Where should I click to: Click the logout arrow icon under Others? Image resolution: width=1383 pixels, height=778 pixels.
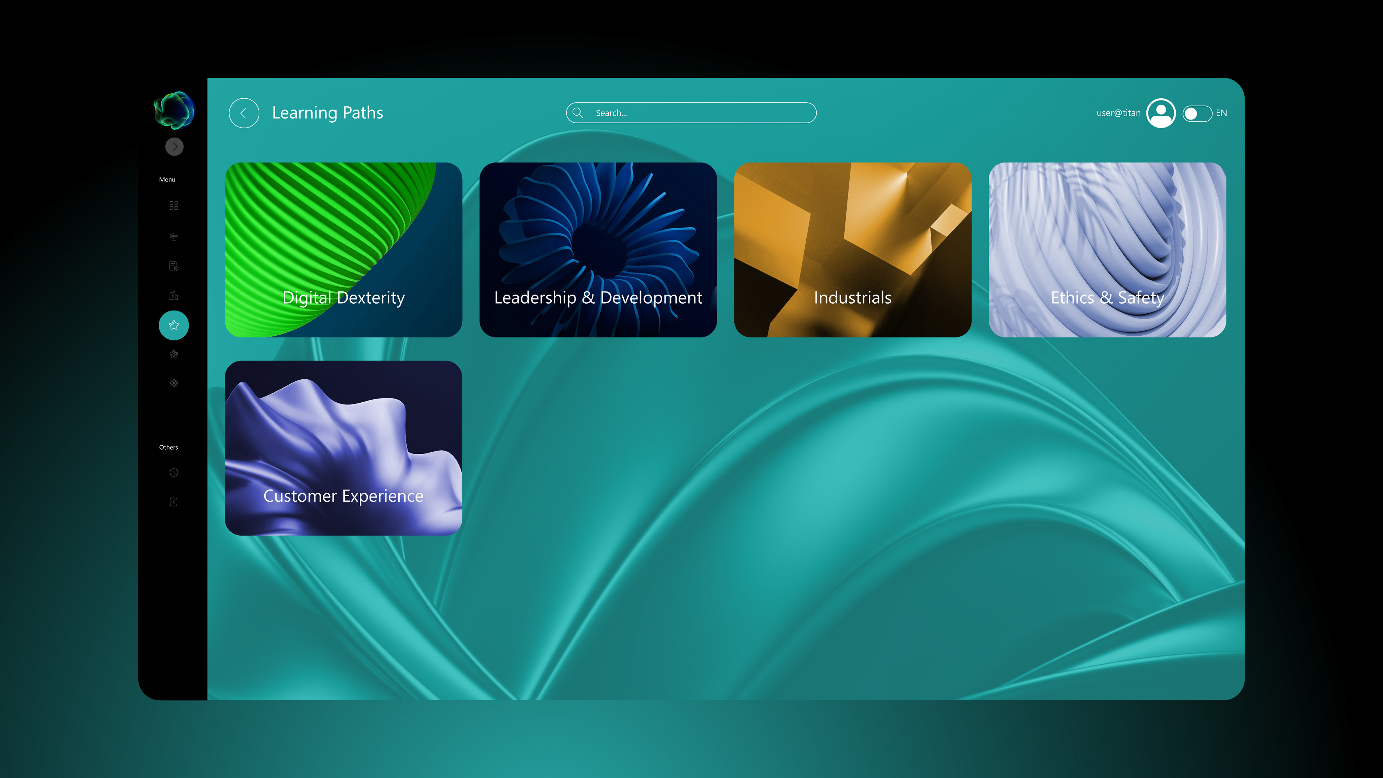coord(173,502)
